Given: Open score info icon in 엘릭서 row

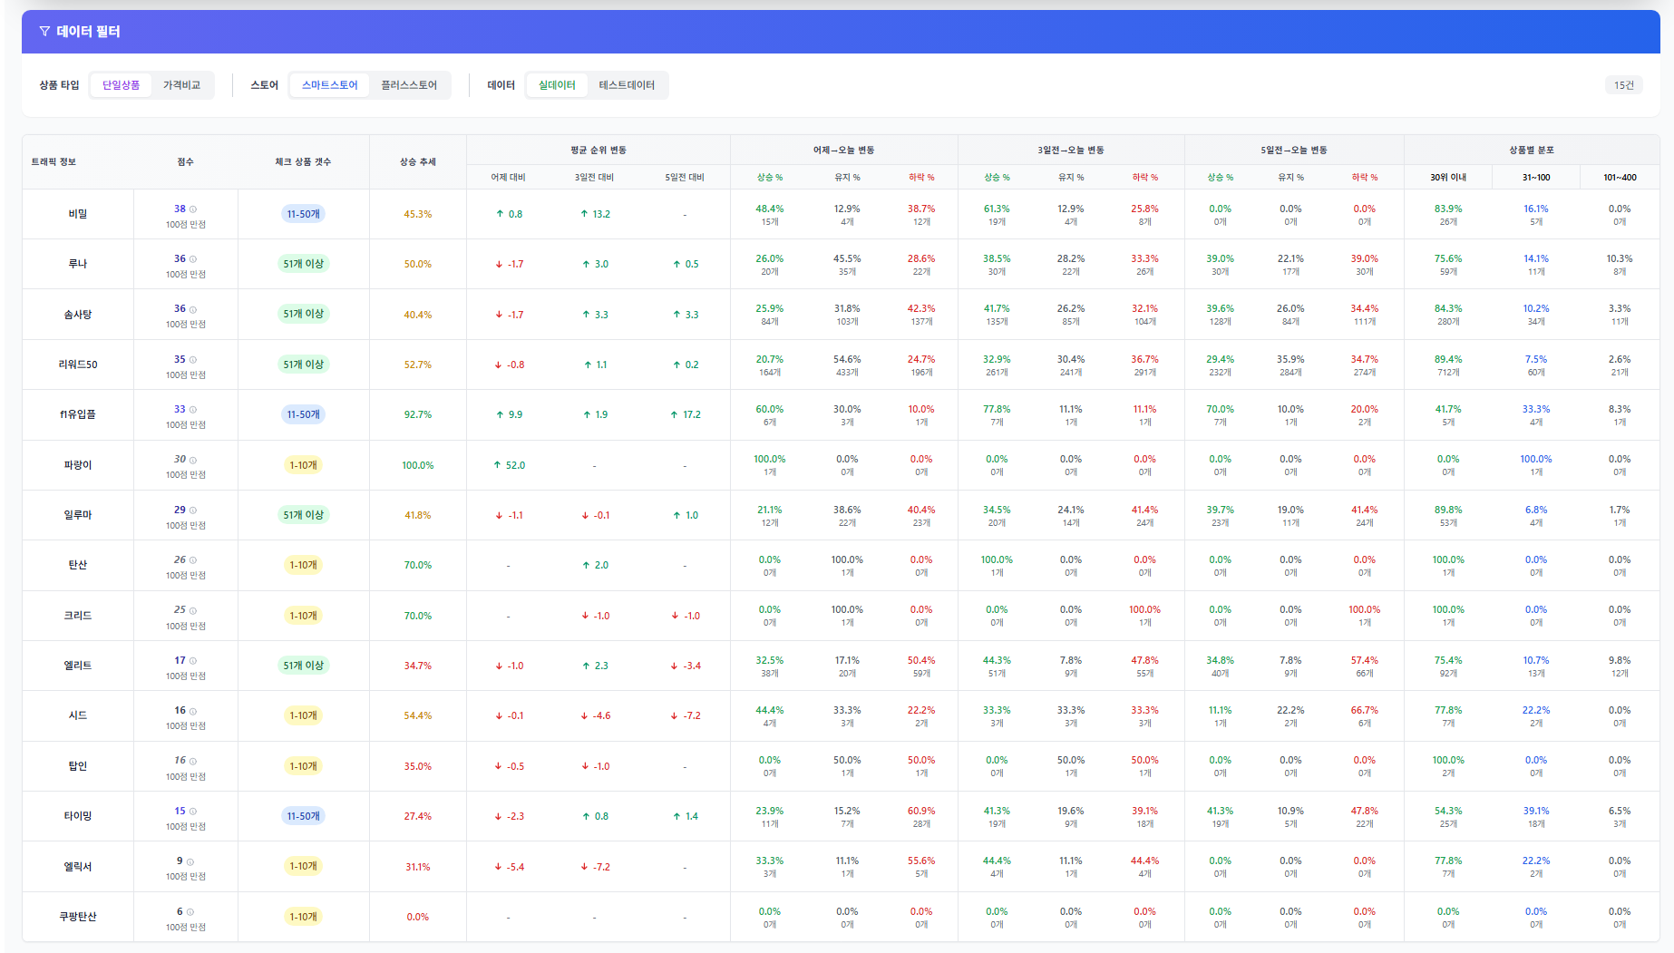Looking at the screenshot, I should (x=190, y=861).
